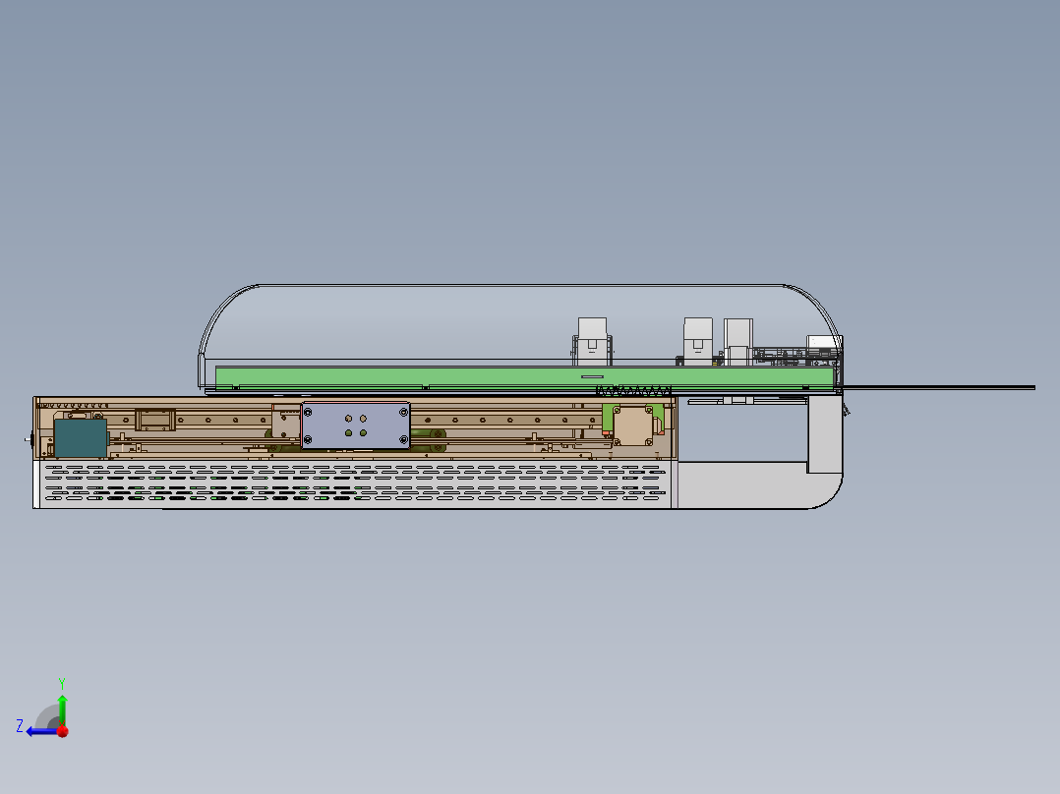This screenshot has height=794, width=1060.
Task: Select the leftmost white block on the green platform
Action: click(x=592, y=341)
